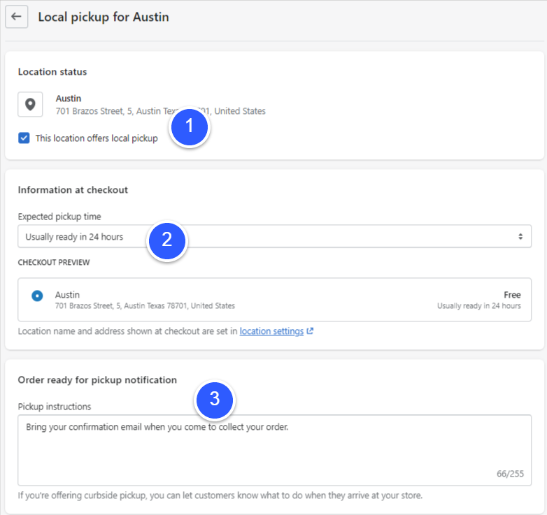547x515 pixels.
Task: Click Order ready for pickup notification heading
Action: coord(97,380)
